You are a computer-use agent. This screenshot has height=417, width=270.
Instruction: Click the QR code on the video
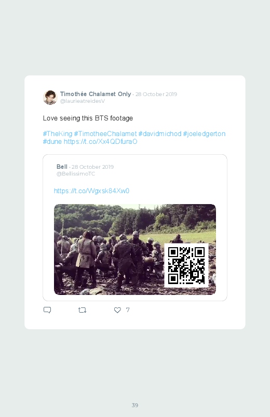[186, 265]
